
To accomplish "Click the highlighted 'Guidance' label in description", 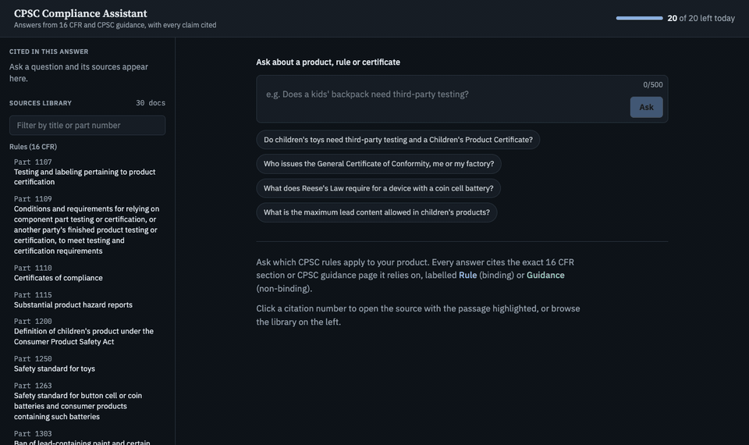I will click(x=545, y=276).
